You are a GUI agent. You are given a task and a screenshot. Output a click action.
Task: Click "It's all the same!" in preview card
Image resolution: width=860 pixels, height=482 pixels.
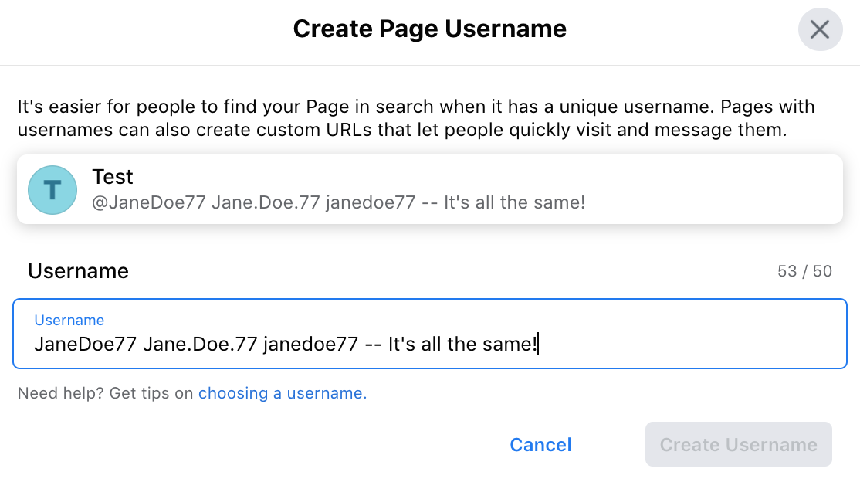(x=514, y=203)
